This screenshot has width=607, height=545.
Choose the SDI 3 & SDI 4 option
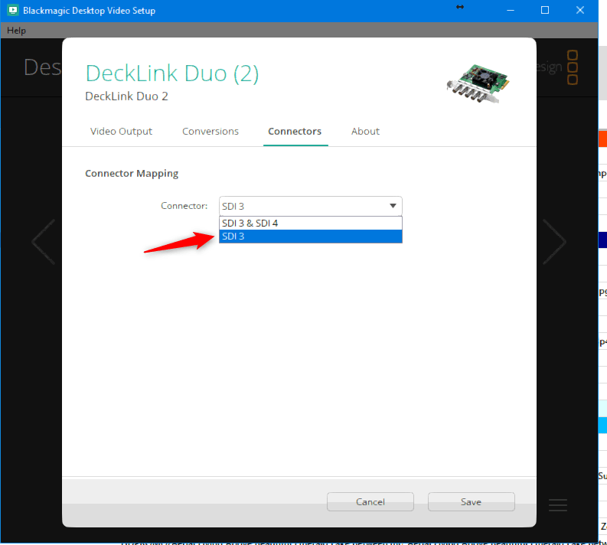(311, 224)
